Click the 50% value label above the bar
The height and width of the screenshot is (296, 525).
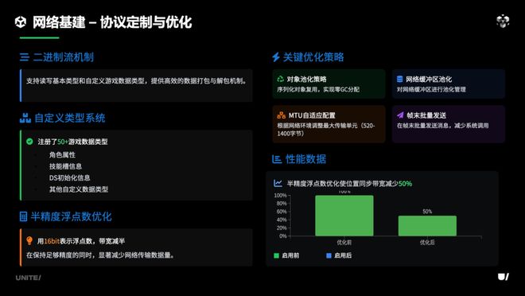click(x=427, y=212)
